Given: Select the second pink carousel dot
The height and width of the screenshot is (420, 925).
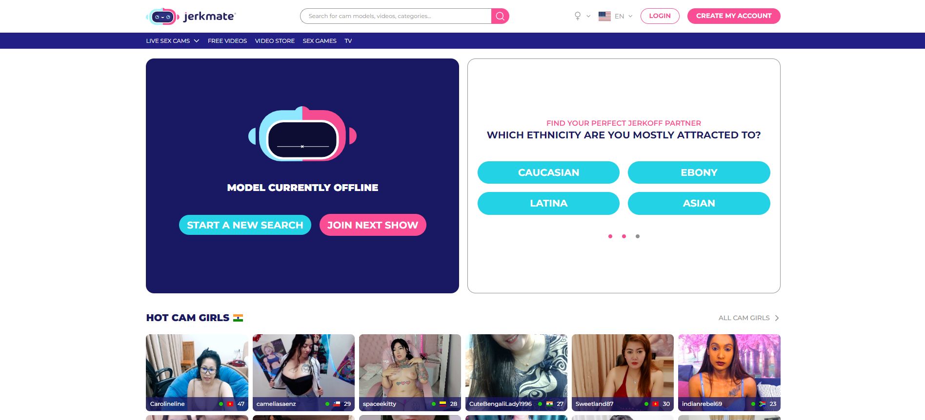Looking at the screenshot, I should (624, 236).
